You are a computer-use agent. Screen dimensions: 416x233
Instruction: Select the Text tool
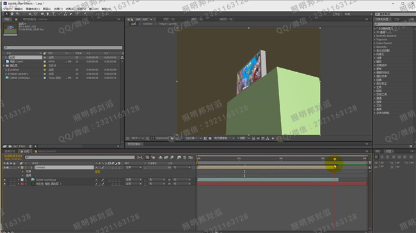click(53, 14)
